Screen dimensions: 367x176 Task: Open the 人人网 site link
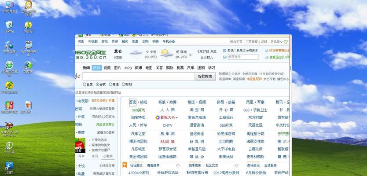coord(167,110)
